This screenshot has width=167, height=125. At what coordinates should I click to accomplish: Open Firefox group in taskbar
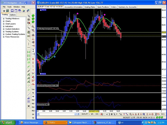pos(55,123)
